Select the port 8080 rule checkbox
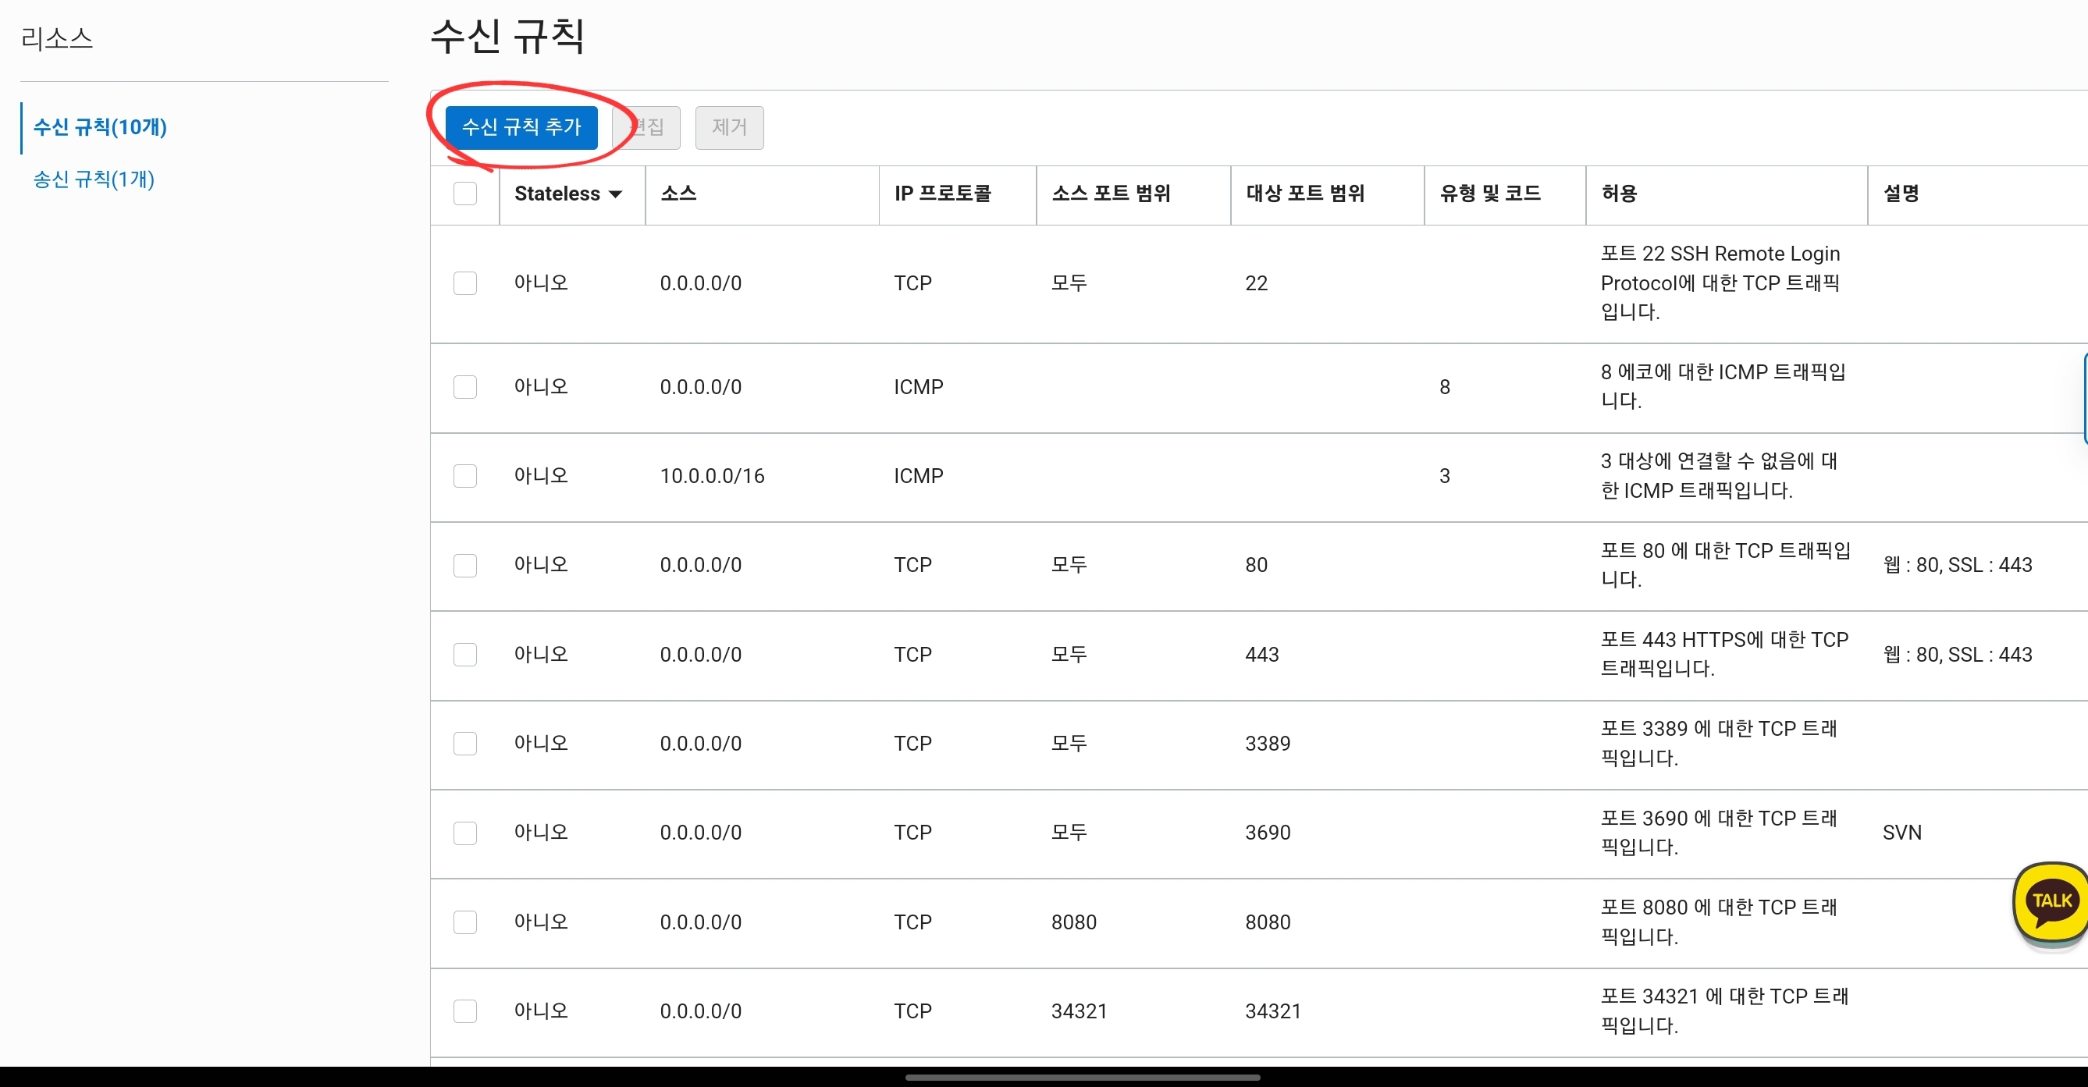 pos(464,922)
